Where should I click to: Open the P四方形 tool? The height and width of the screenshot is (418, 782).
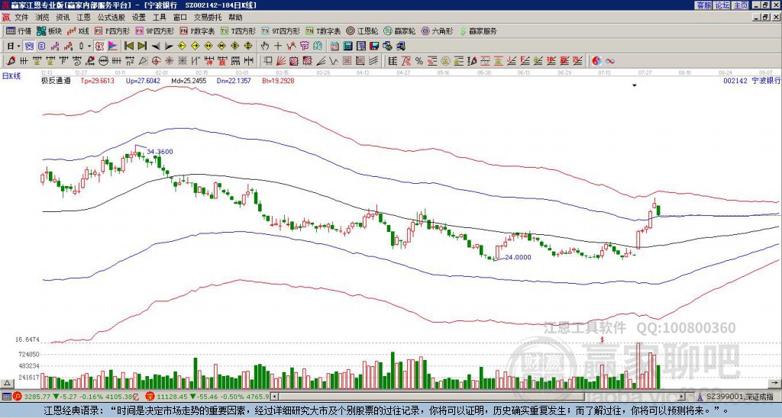[112, 31]
